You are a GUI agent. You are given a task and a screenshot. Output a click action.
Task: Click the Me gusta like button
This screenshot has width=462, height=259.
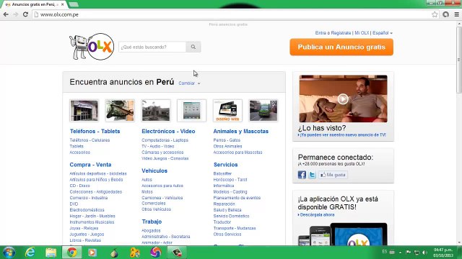coord(333,175)
